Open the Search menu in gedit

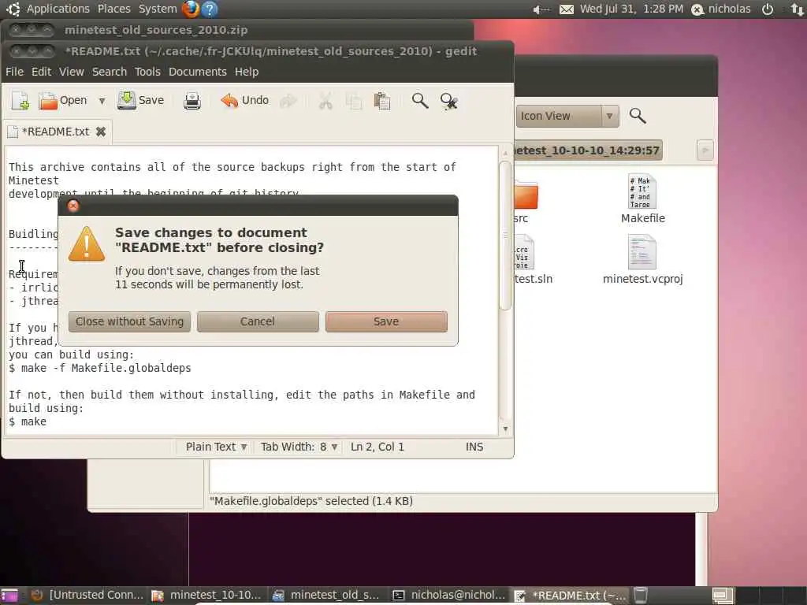pos(109,72)
